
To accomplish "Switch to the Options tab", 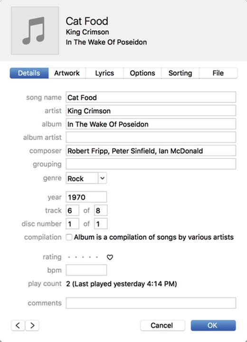I will coord(142,73).
